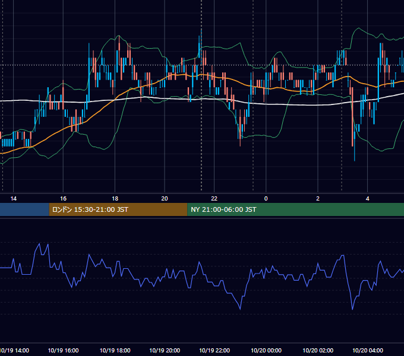Select the ロンドン 15:30-21:00 JST session bar
Image resolution: width=404 pixels, height=356 pixels.
[x=118, y=209]
